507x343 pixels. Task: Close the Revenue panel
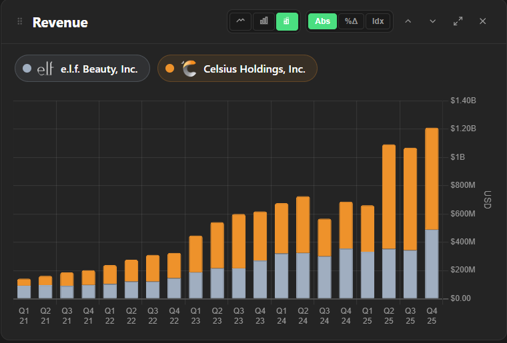(483, 21)
